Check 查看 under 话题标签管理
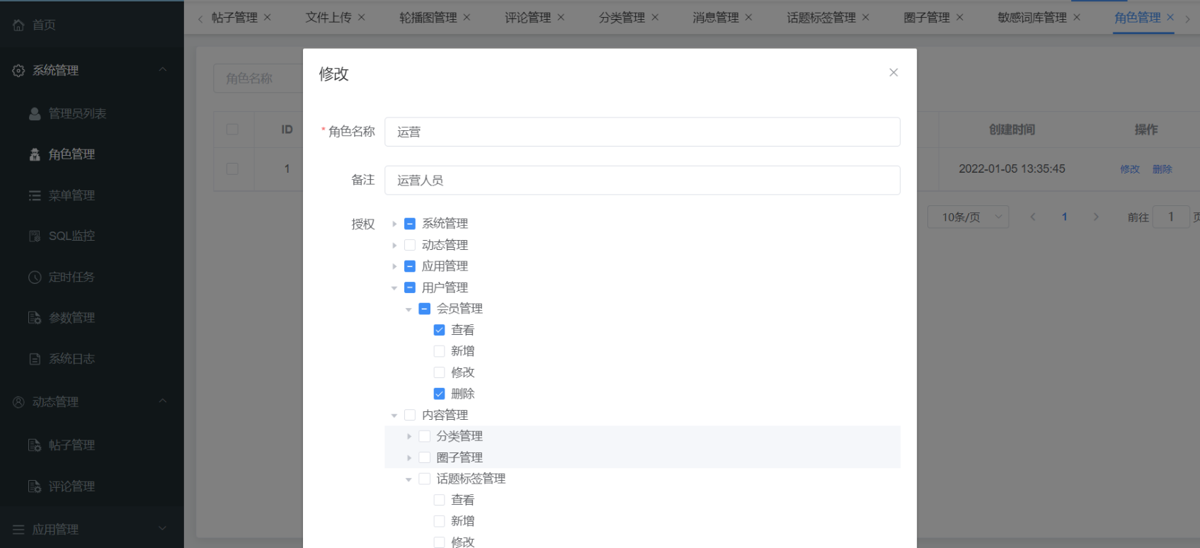The width and height of the screenshot is (1200, 548). click(x=439, y=500)
